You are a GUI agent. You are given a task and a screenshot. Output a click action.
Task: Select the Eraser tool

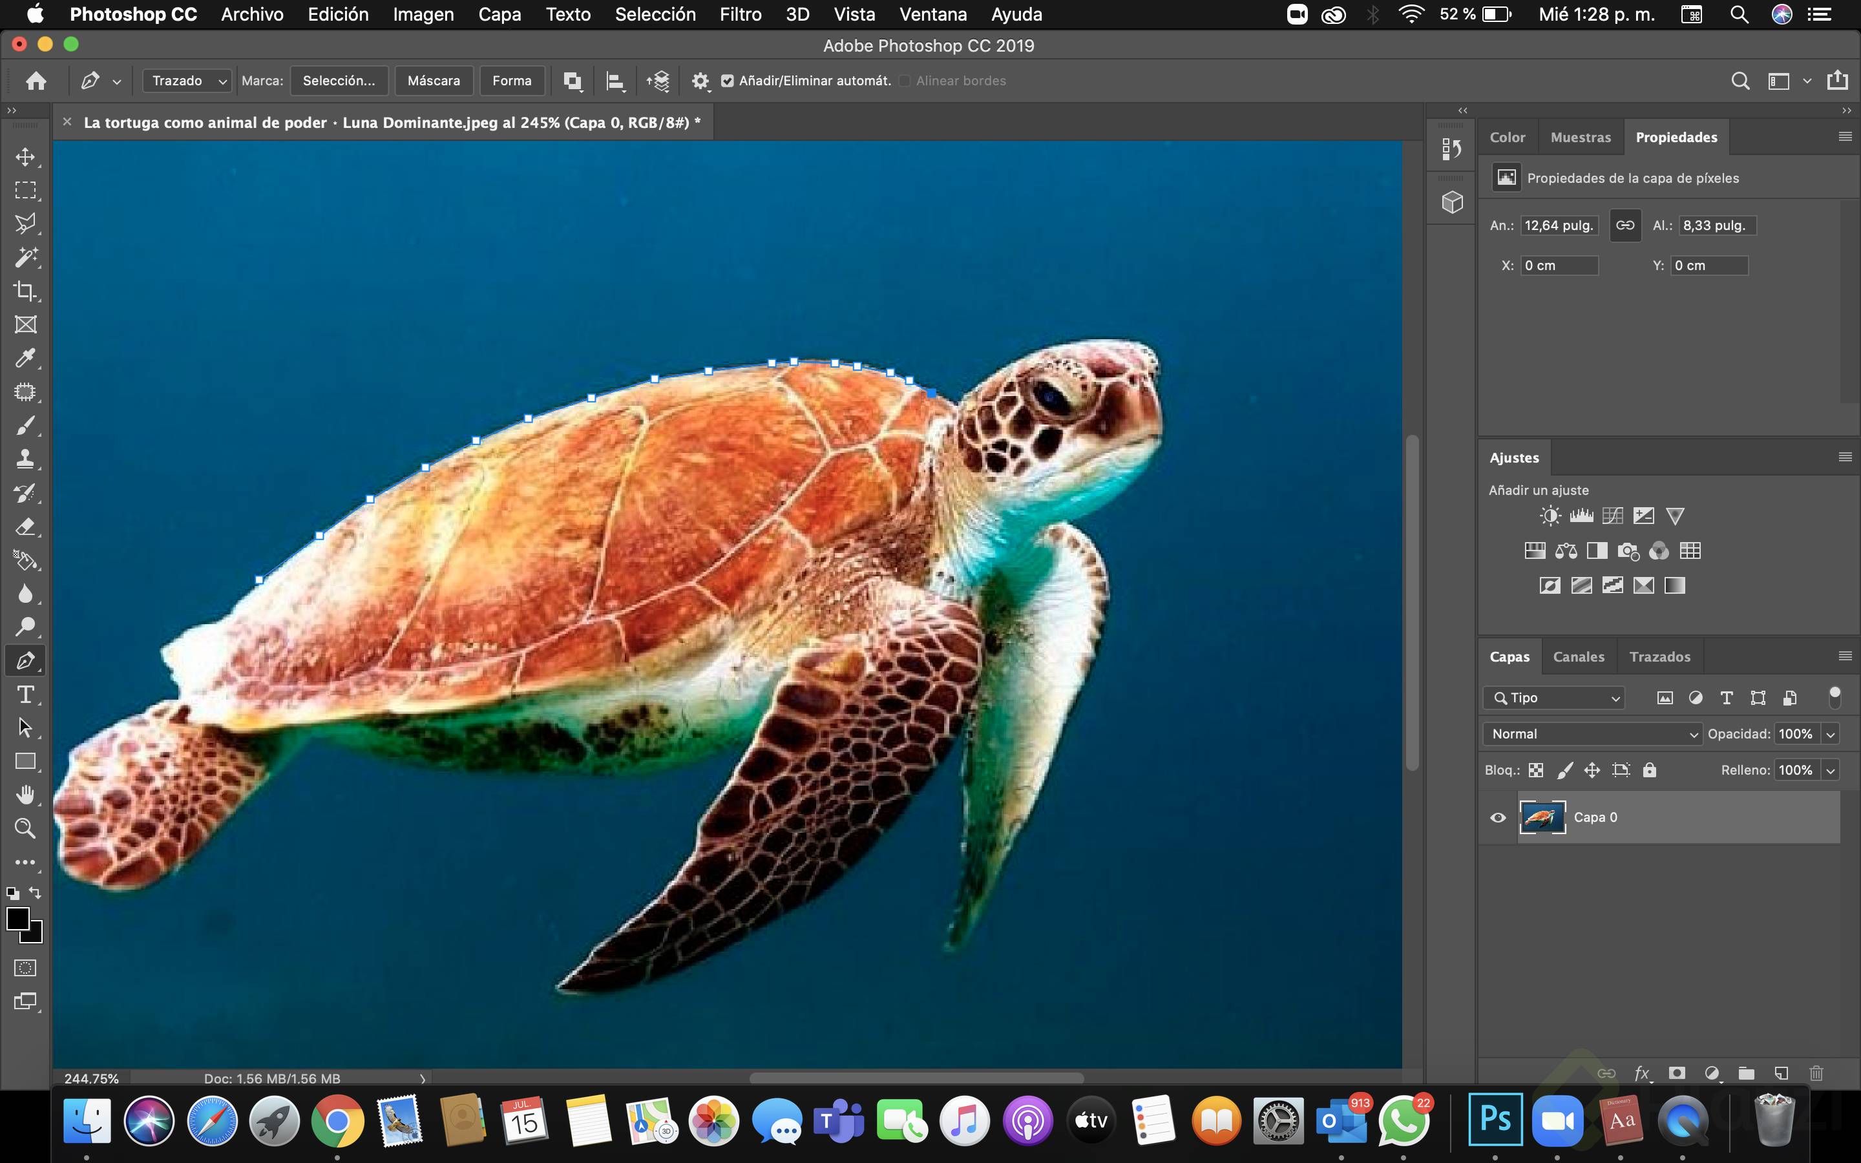[x=25, y=527]
